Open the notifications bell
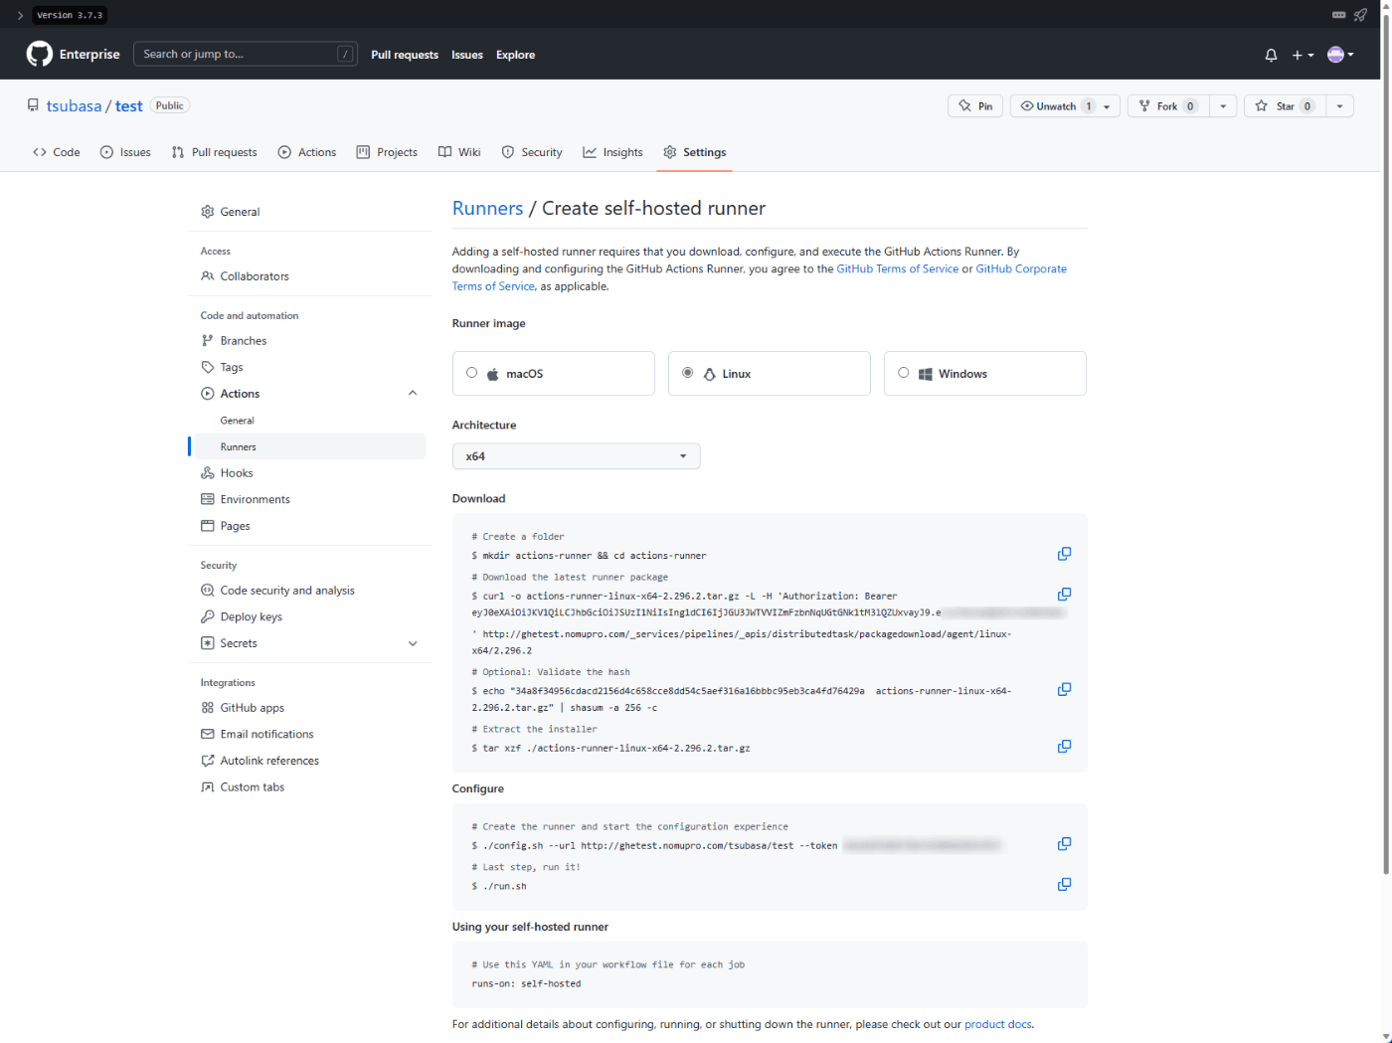This screenshot has width=1392, height=1043. pyautogui.click(x=1271, y=55)
